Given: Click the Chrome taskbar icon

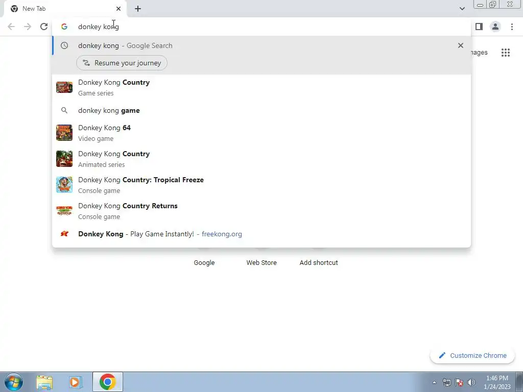Looking at the screenshot, I should click(107, 382).
